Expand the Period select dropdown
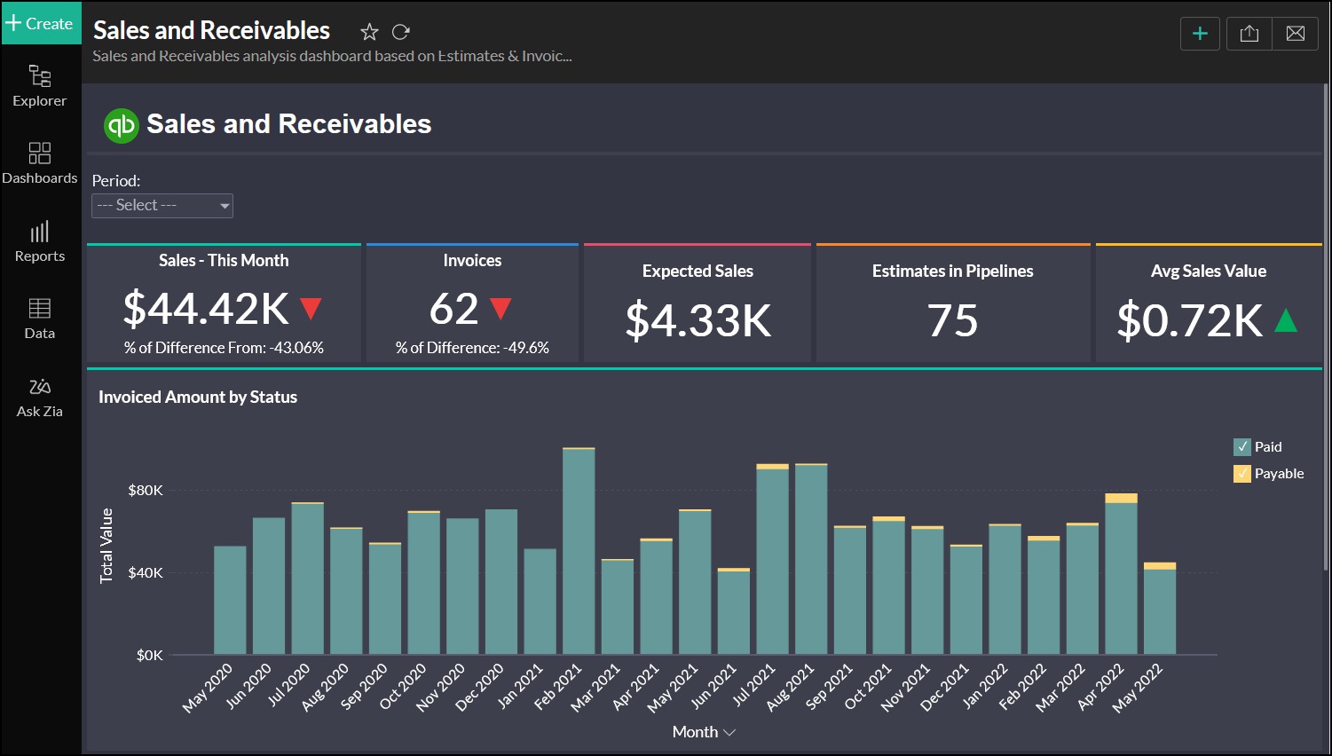 coord(162,206)
